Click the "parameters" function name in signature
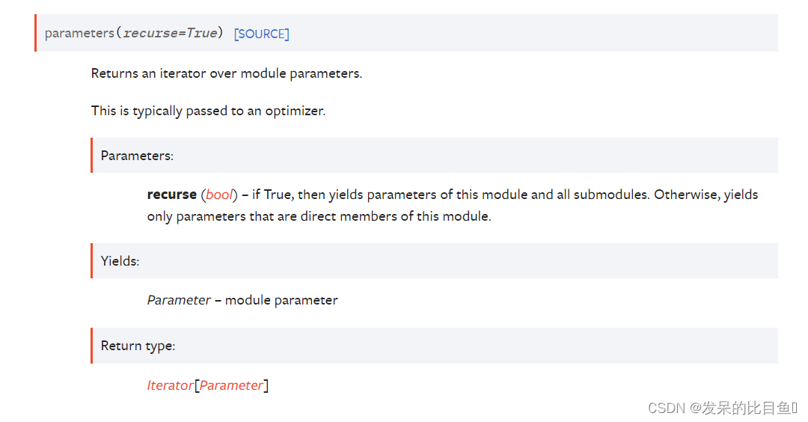Screen dimensions: 808x422 79,33
